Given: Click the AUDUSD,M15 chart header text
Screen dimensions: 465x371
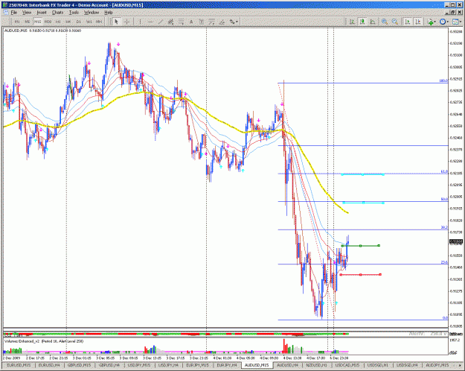Looking at the screenshot, I should coord(42,31).
